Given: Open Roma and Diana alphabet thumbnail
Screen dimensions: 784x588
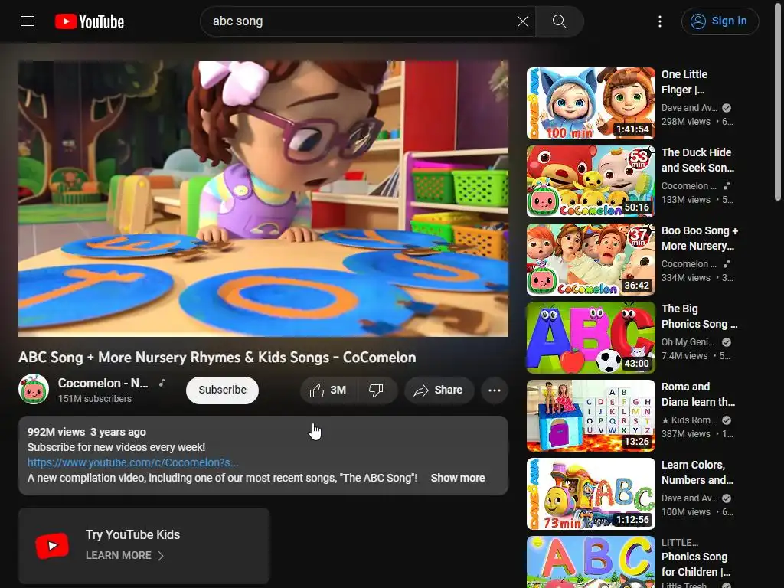Looking at the screenshot, I should tap(590, 416).
